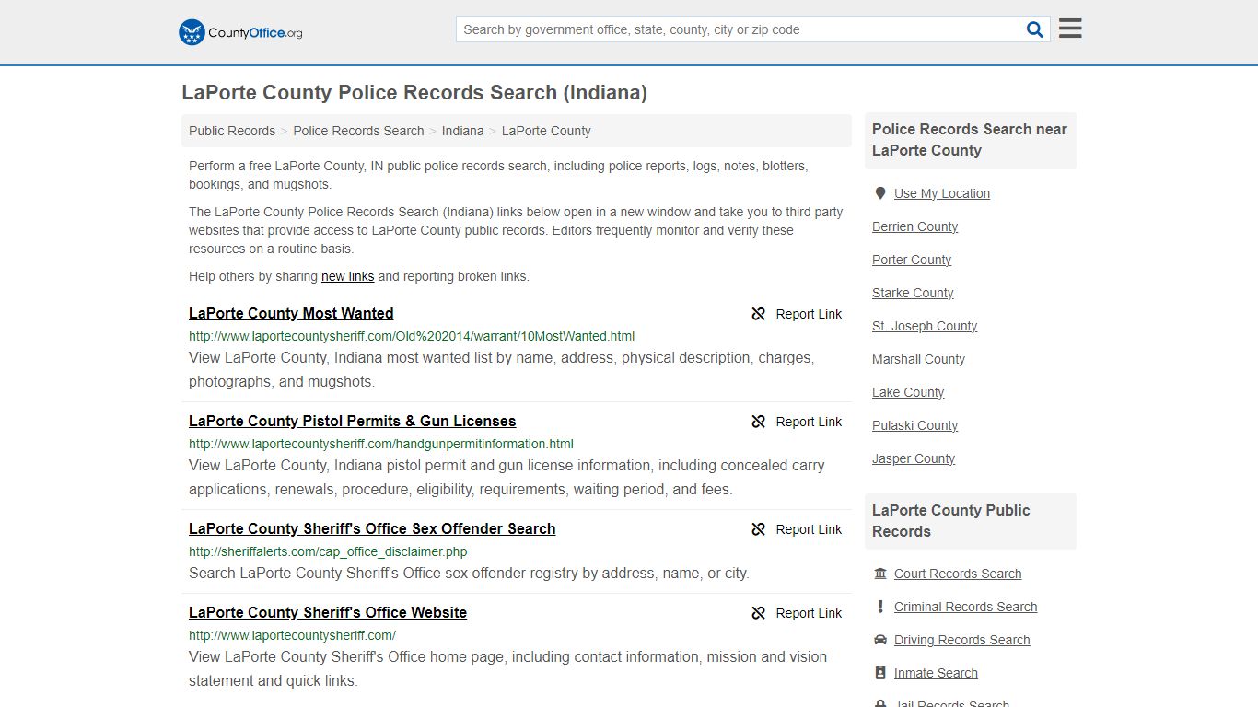Click the broken-link icon for Pistol Permits
1258x707 pixels.
coord(759,422)
